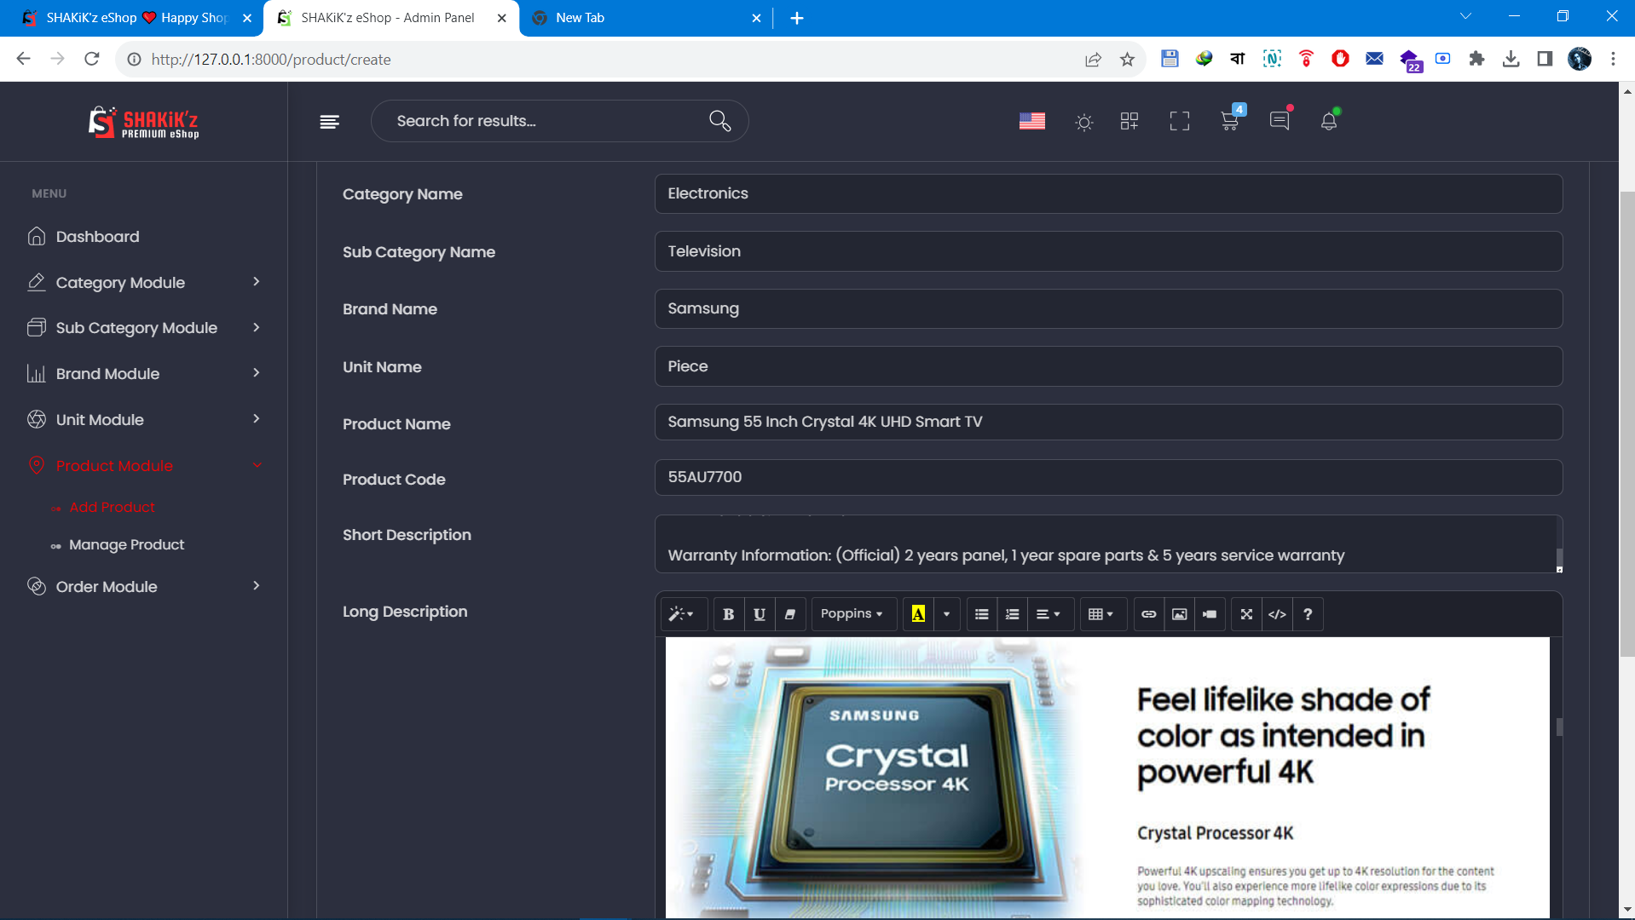Click the page vertical scrollbar thumb
Viewport: 1635px width, 920px height.
click(x=1627, y=424)
